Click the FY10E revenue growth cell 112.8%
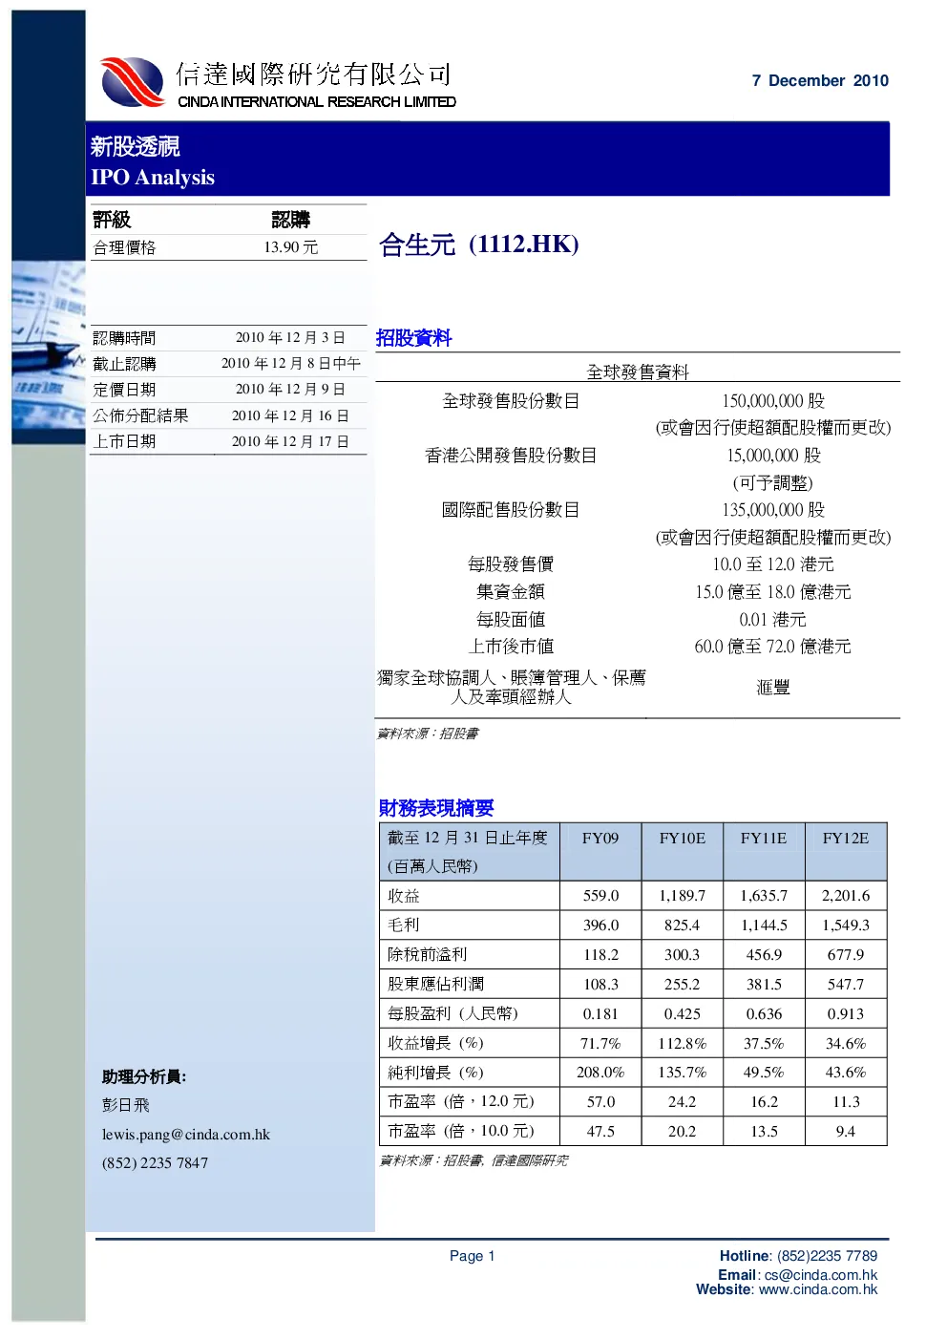The height and width of the screenshot is (1340, 947). pos(683,1044)
